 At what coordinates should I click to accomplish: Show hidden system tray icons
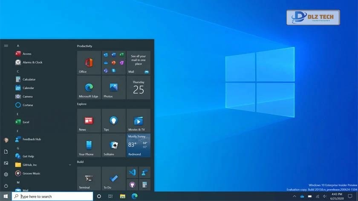pyautogui.click(x=294, y=196)
